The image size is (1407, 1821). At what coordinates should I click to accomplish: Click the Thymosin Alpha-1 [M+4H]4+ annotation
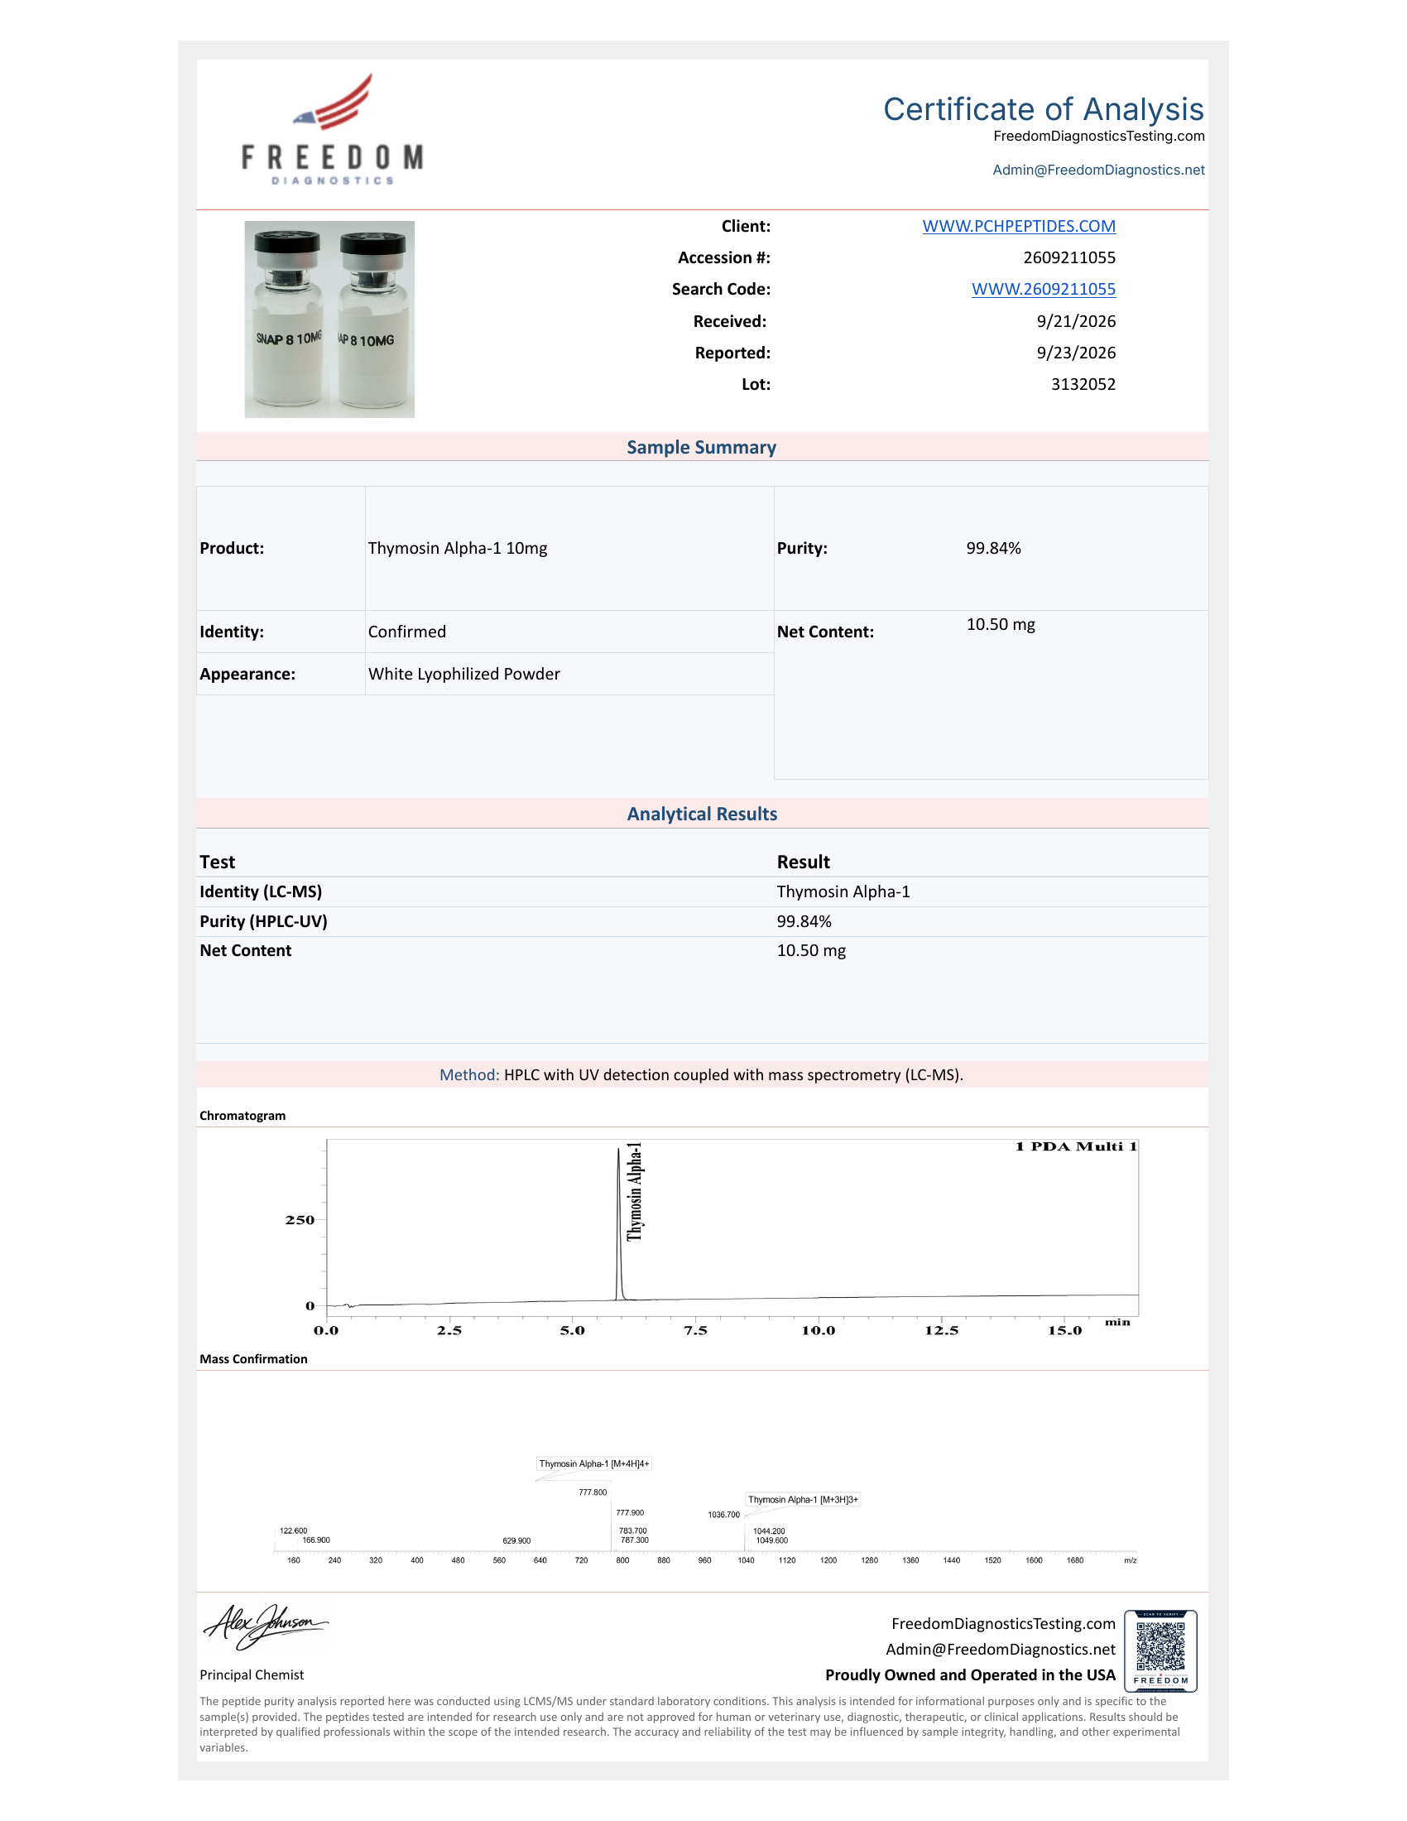[x=593, y=1463]
